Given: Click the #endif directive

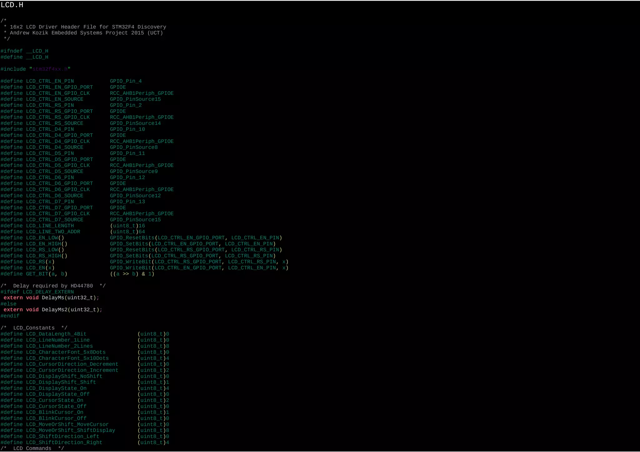Looking at the screenshot, I should [10, 316].
